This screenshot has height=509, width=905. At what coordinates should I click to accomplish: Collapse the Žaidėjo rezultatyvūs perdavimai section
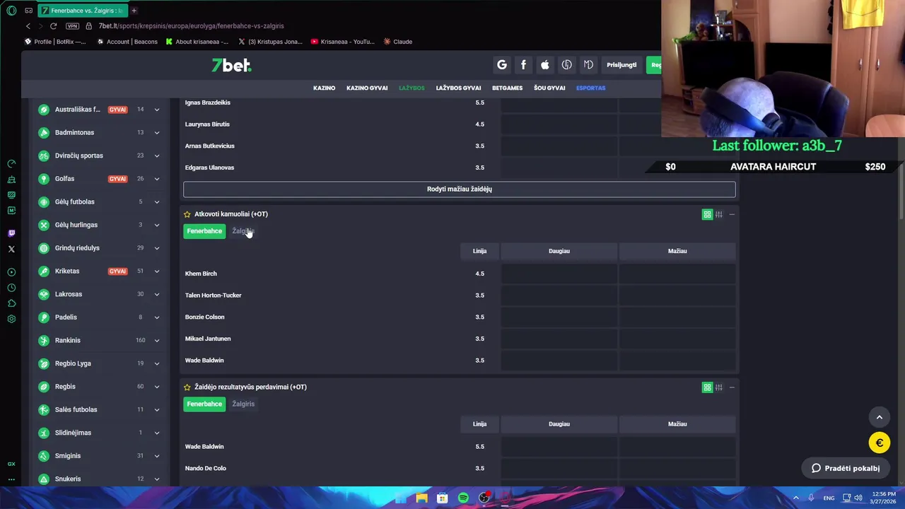pos(732,387)
